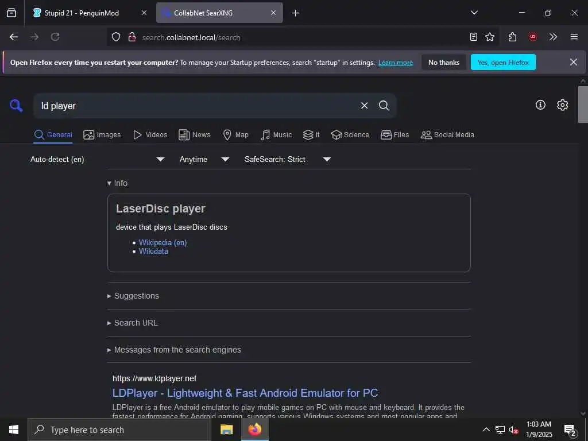The image size is (588, 441).
Task: Click the SearXNG magnifier logo
Action: [16, 106]
